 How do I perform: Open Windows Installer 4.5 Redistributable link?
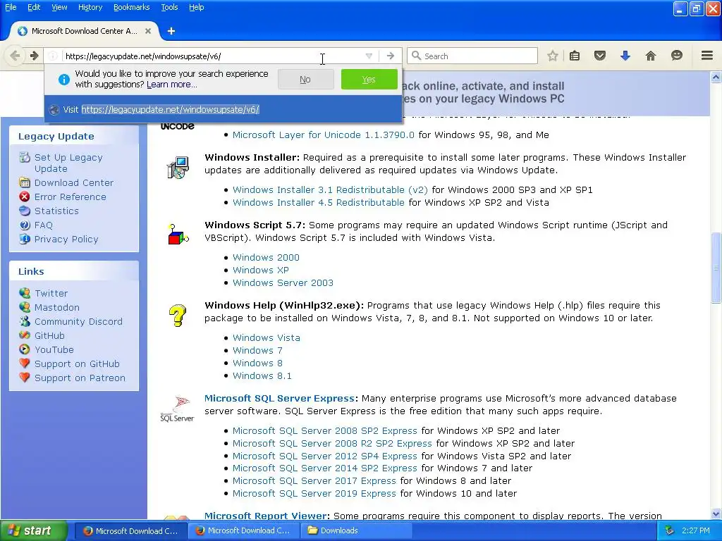318,202
